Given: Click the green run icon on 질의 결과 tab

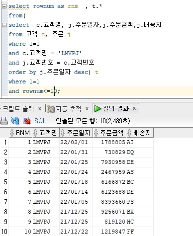Looking at the screenshot, I should pos(97,109).
